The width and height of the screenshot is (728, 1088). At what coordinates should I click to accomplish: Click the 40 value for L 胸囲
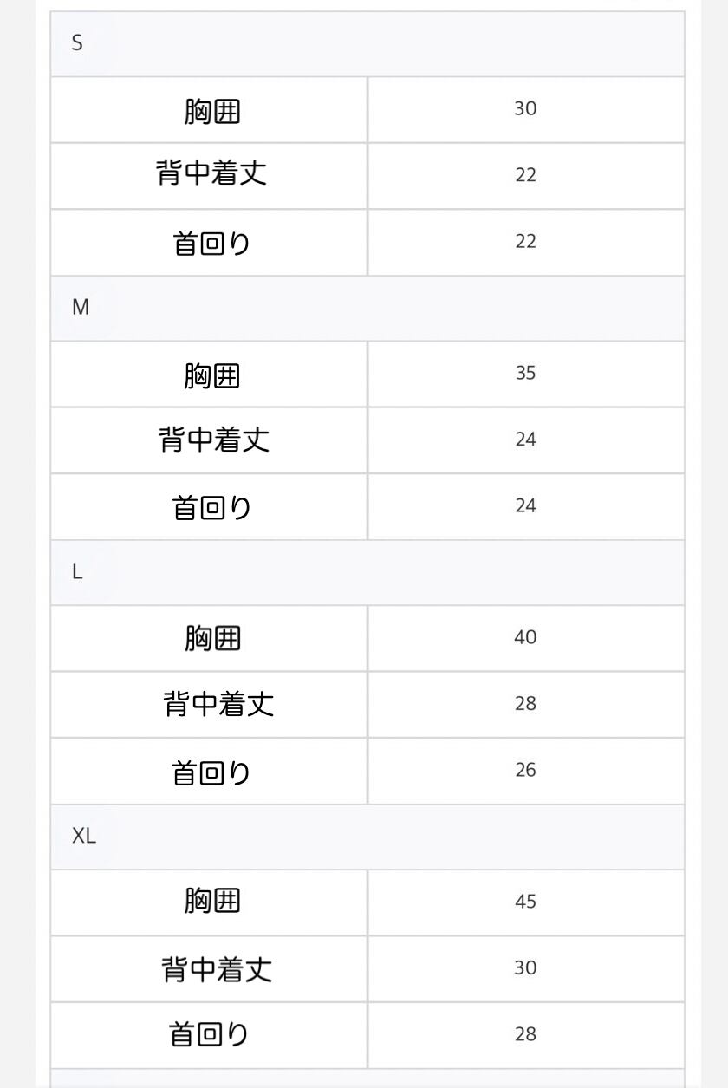(x=525, y=637)
